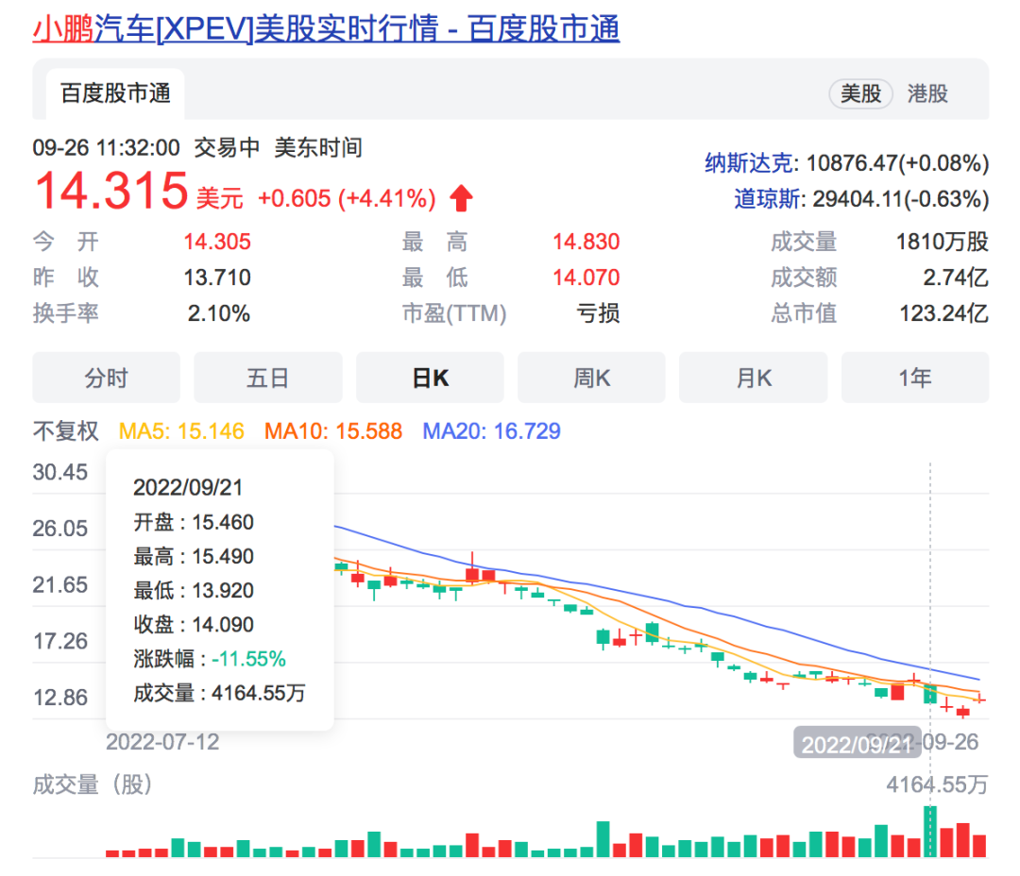Select the 日K chart tab
Screen dimensions: 1020x876
[x=430, y=378]
